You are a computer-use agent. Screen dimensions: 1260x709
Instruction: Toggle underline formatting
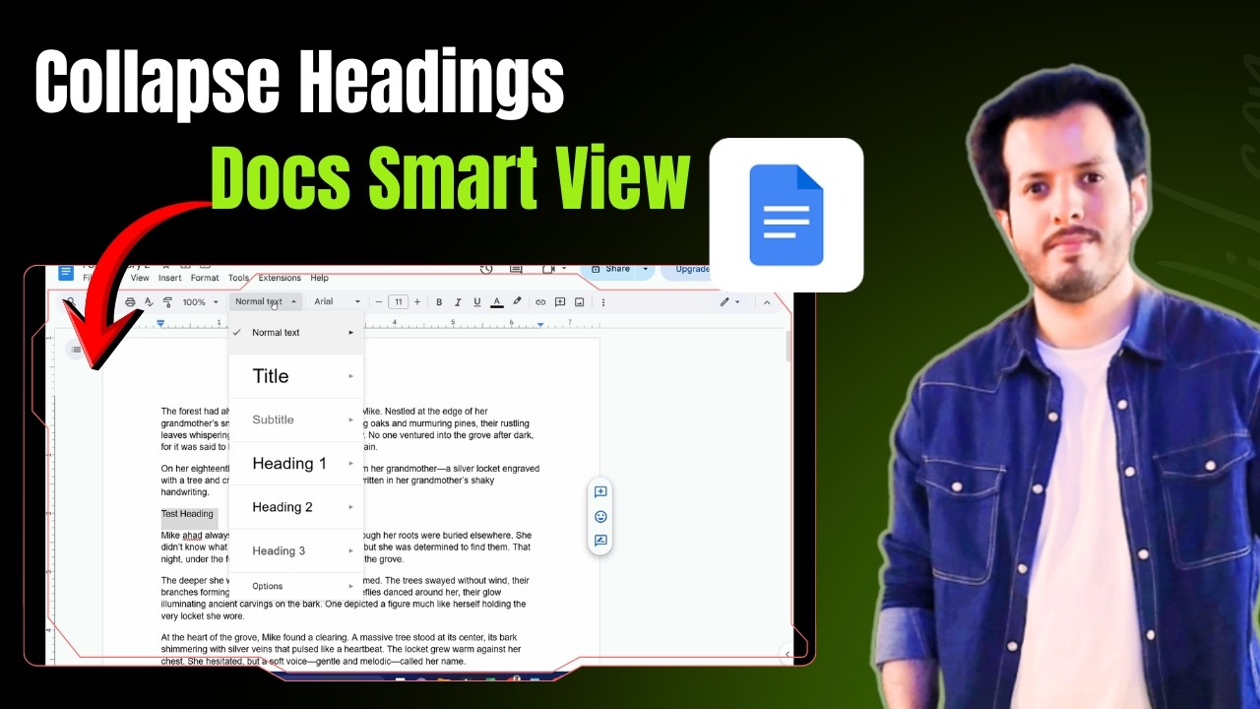click(x=477, y=302)
